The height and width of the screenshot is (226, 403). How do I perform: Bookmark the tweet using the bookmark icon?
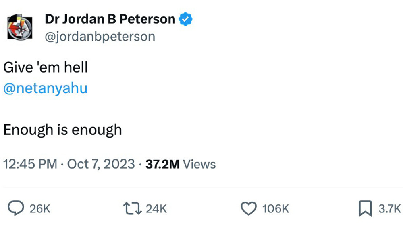(365, 208)
